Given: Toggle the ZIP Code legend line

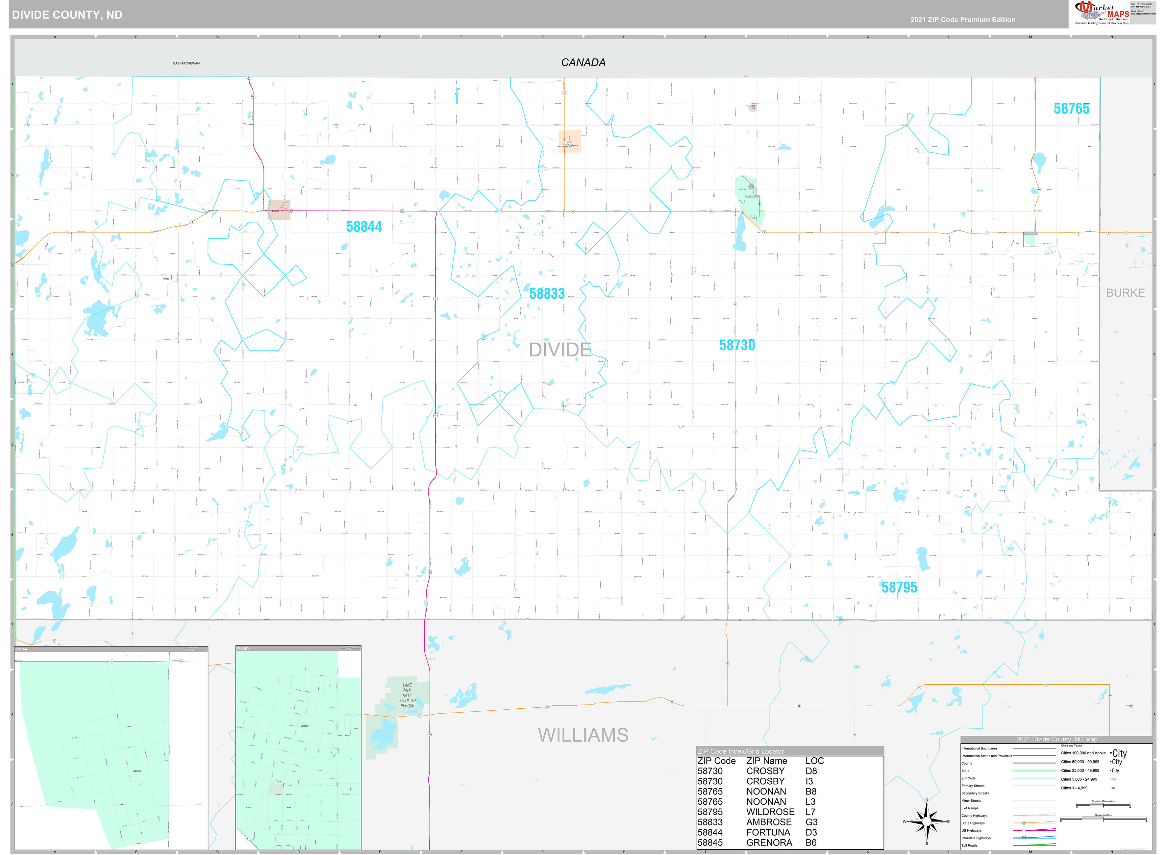Looking at the screenshot, I should click(x=1034, y=778).
